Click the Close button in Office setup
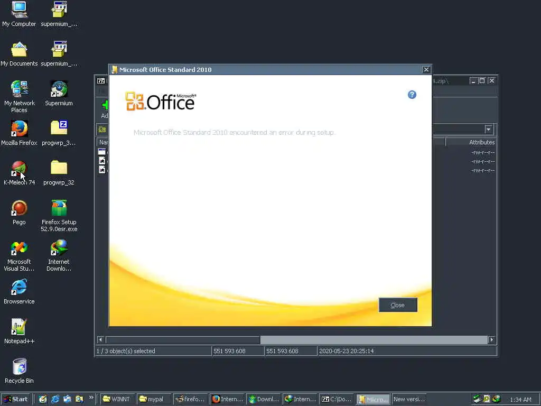 tap(398, 305)
